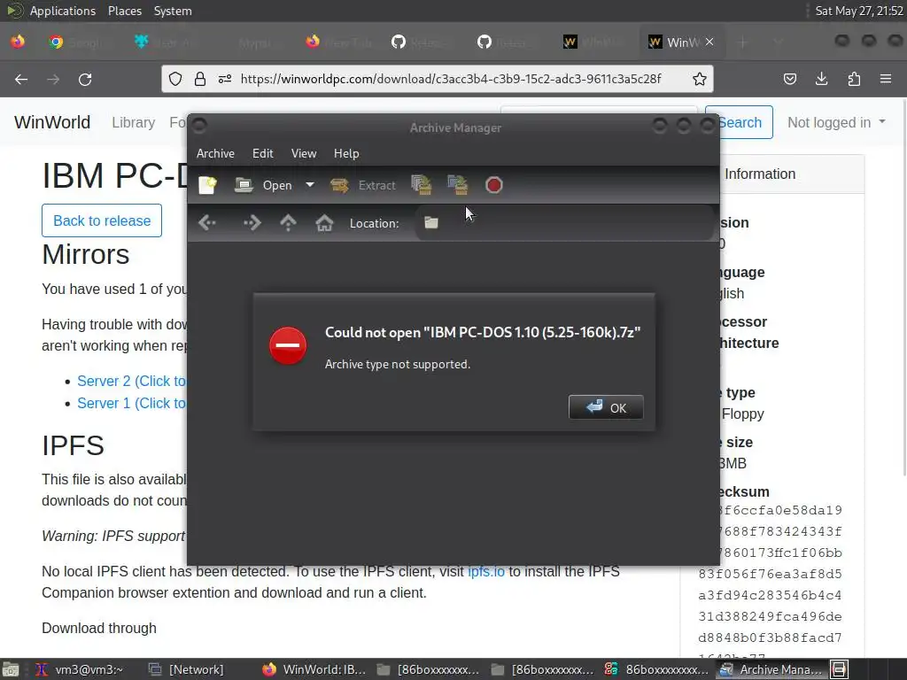
Task: Close the active WinWorld tab
Action: (x=709, y=42)
